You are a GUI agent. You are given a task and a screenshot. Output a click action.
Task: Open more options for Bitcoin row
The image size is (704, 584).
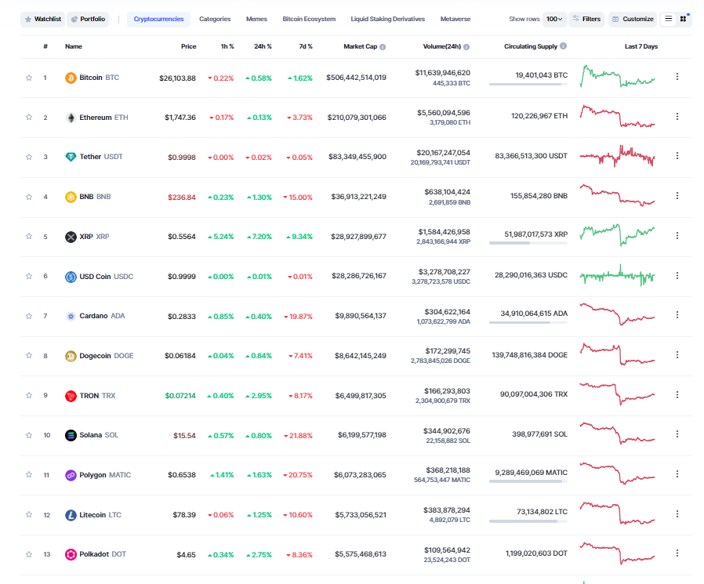[677, 77]
